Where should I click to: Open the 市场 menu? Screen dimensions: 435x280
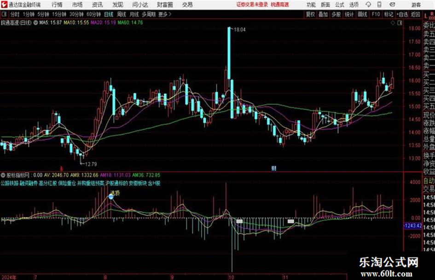tap(77, 5)
